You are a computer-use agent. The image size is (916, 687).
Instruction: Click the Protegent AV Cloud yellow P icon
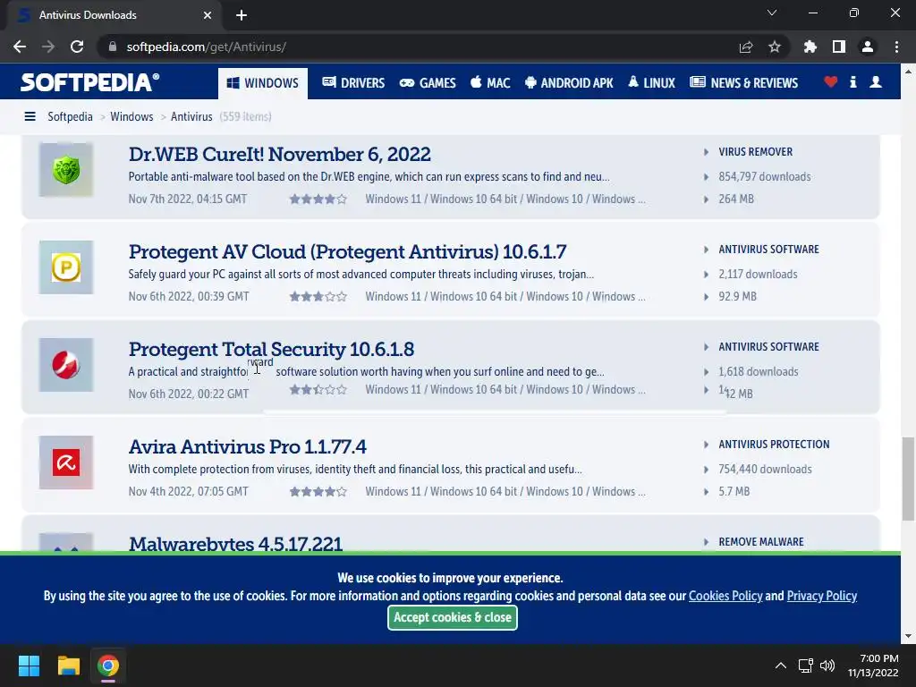(66, 267)
